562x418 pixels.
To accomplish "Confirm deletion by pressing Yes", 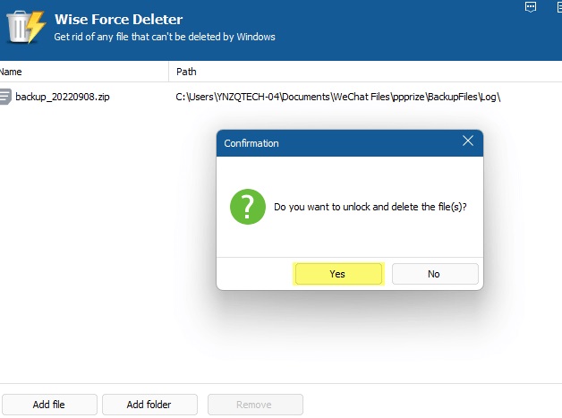I will (x=337, y=274).
